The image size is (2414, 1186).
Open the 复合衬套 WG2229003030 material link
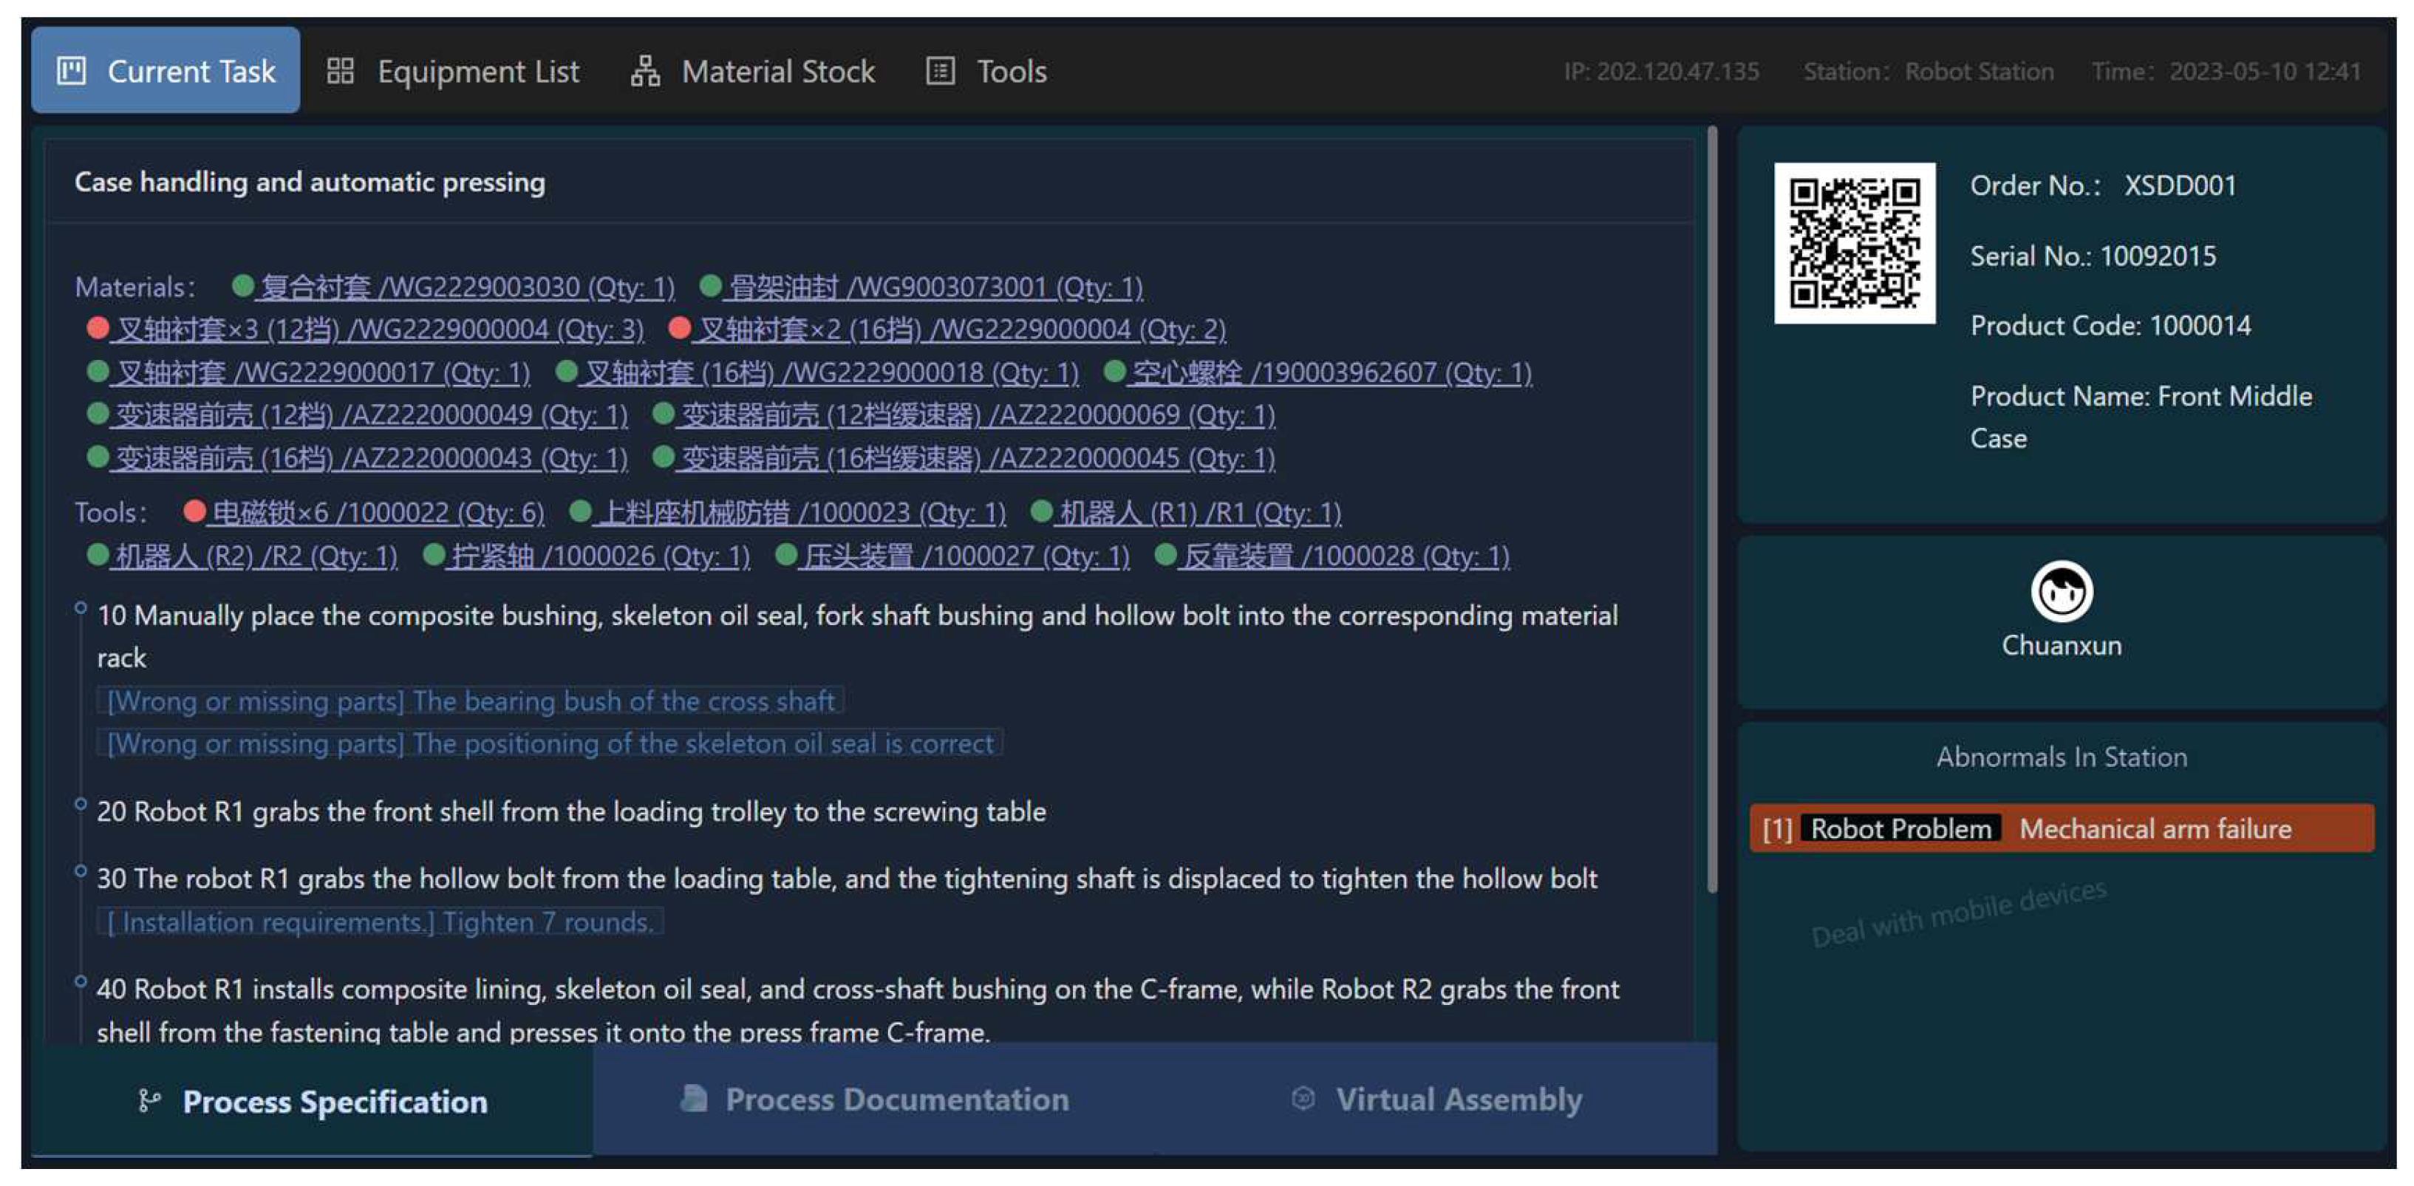coord(467,287)
